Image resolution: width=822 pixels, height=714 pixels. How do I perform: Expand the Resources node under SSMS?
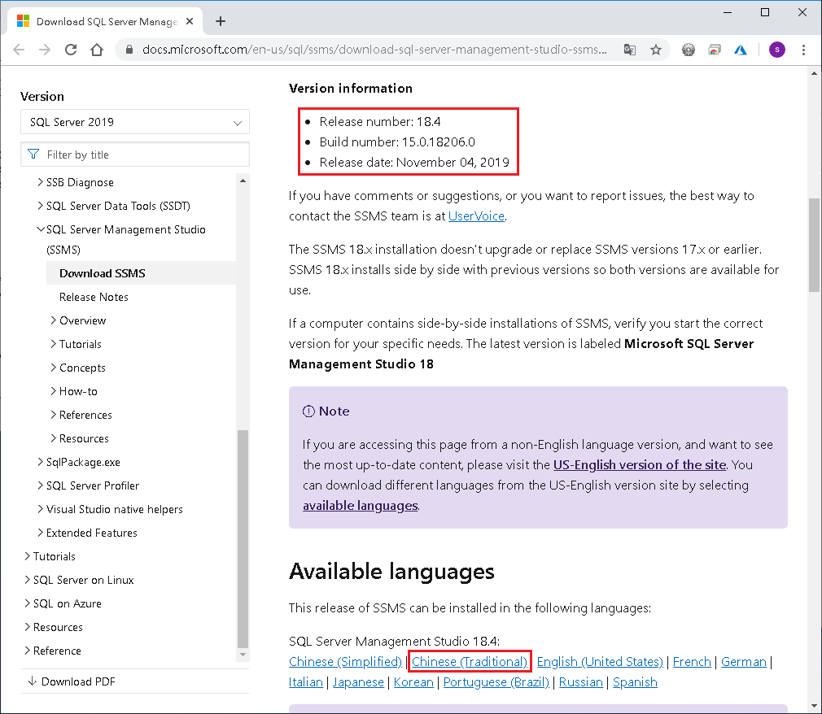point(53,438)
